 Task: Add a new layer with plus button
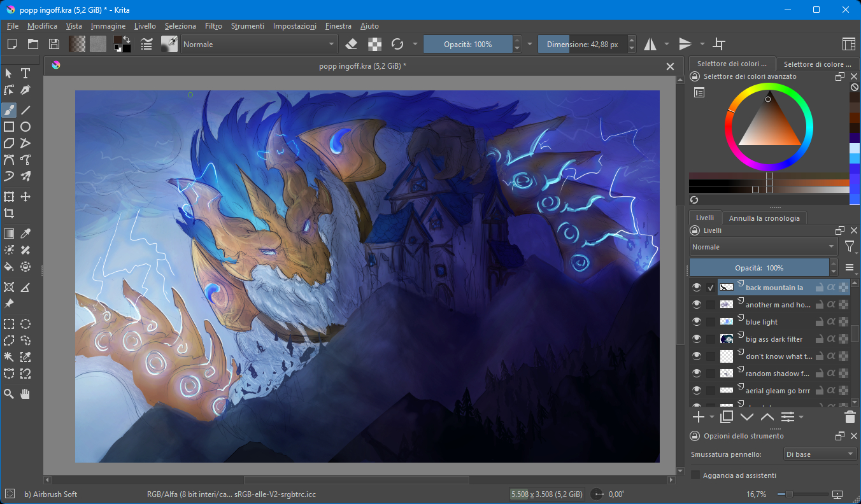pos(698,417)
